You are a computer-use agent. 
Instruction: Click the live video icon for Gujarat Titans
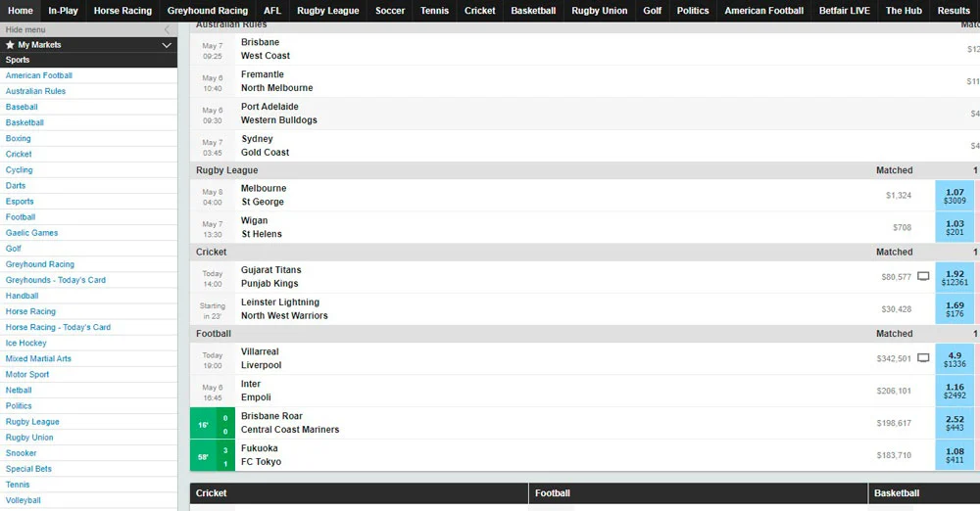[923, 276]
